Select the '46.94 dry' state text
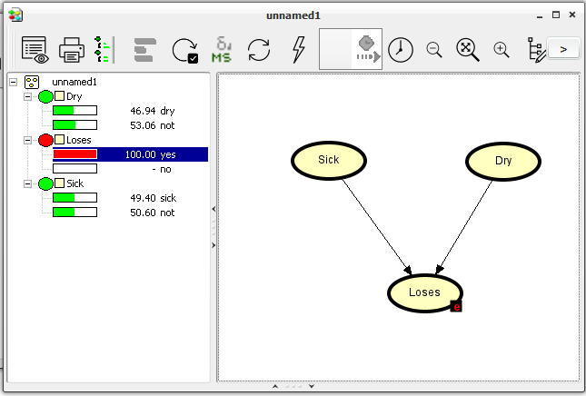This screenshot has width=586, height=396. click(153, 111)
